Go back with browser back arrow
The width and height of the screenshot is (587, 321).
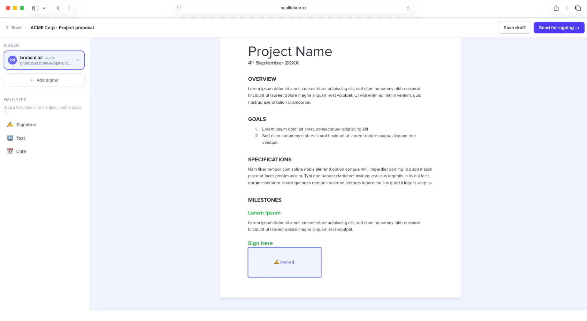tap(58, 8)
